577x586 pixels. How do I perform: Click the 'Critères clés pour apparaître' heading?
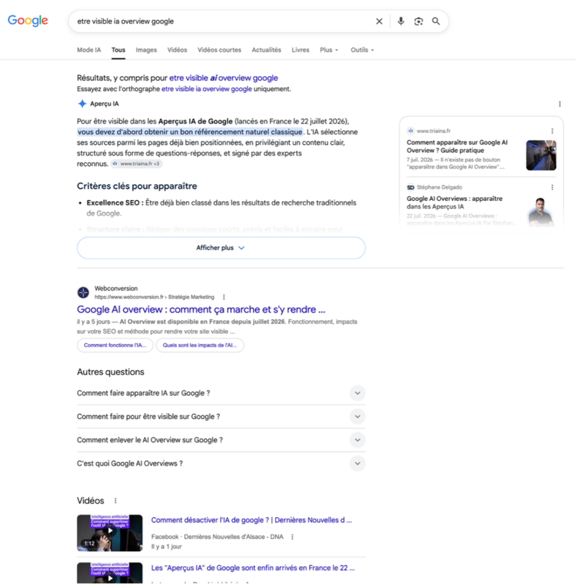(137, 187)
